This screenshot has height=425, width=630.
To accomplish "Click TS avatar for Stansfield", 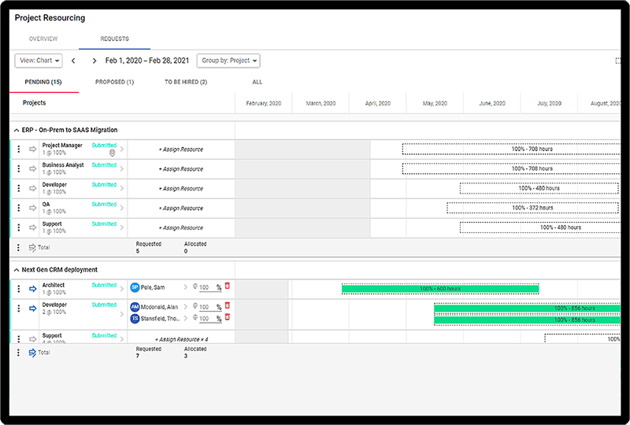I will coord(135,319).
